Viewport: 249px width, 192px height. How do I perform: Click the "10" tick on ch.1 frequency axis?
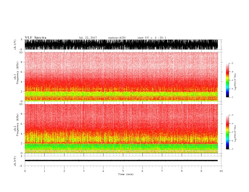(21, 52)
